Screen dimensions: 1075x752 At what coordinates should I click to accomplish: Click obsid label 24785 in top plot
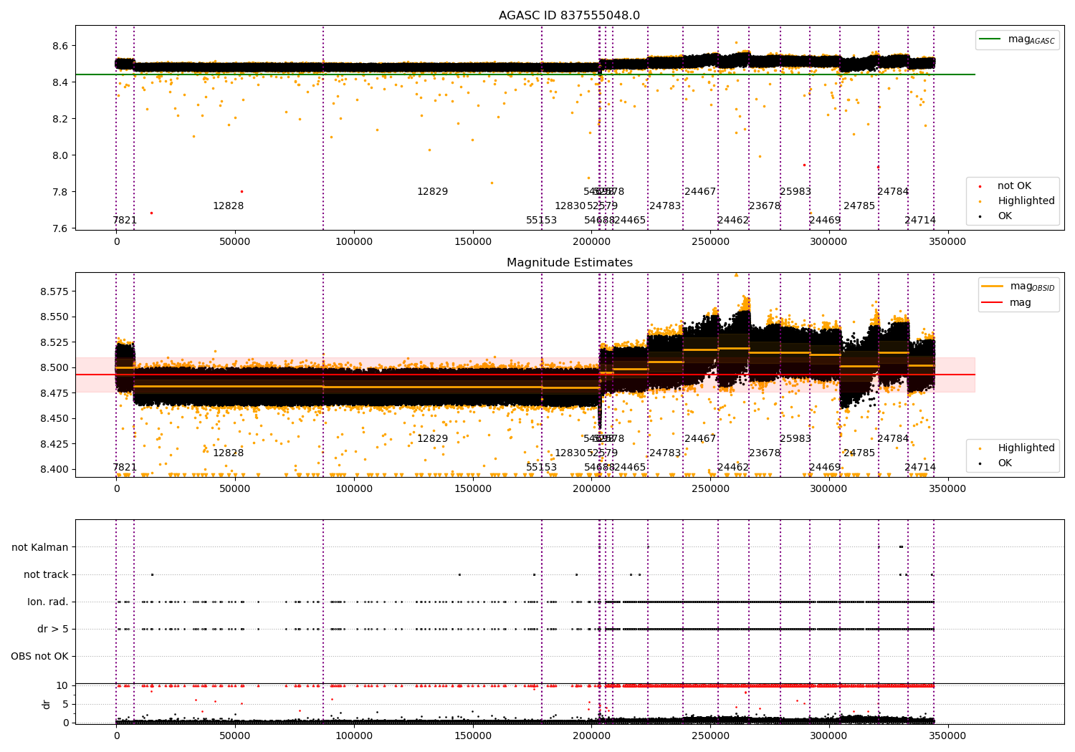pos(859,206)
